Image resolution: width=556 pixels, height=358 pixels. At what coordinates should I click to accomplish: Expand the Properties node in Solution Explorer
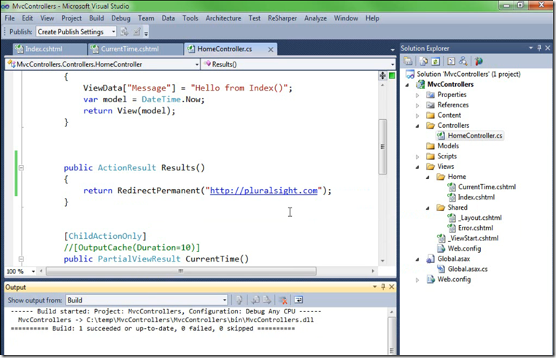click(417, 95)
